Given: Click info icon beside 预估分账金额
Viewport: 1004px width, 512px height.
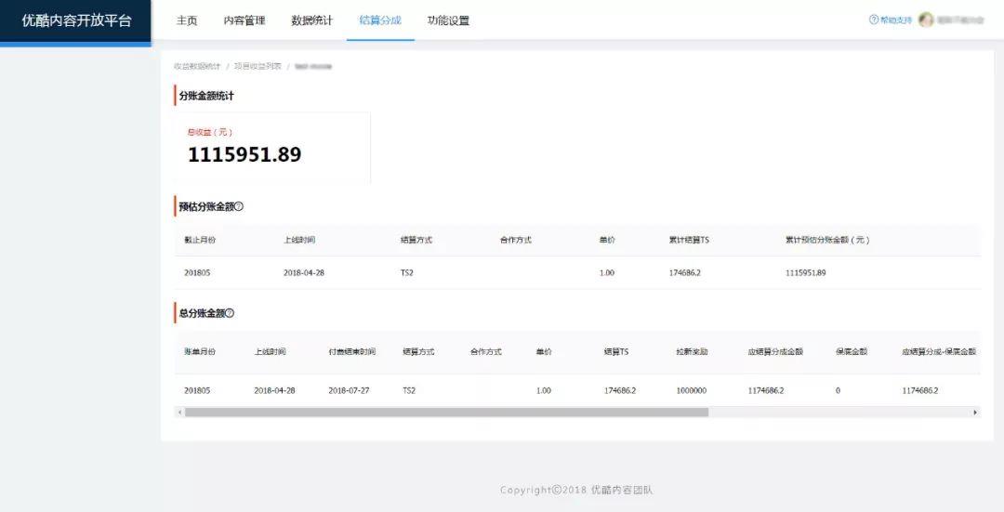Looking at the screenshot, I should (239, 206).
